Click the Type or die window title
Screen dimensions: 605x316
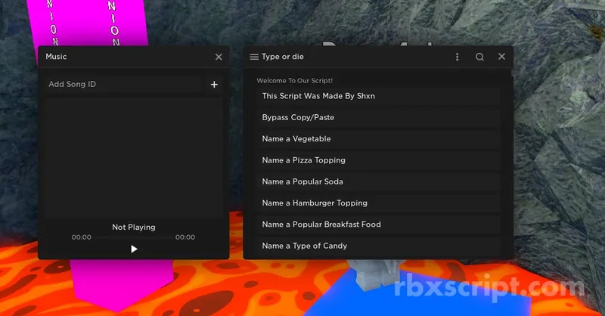(x=282, y=57)
